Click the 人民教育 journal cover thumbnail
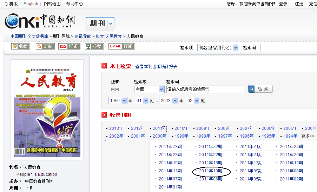This screenshot has width=317, height=192. tap(47, 111)
